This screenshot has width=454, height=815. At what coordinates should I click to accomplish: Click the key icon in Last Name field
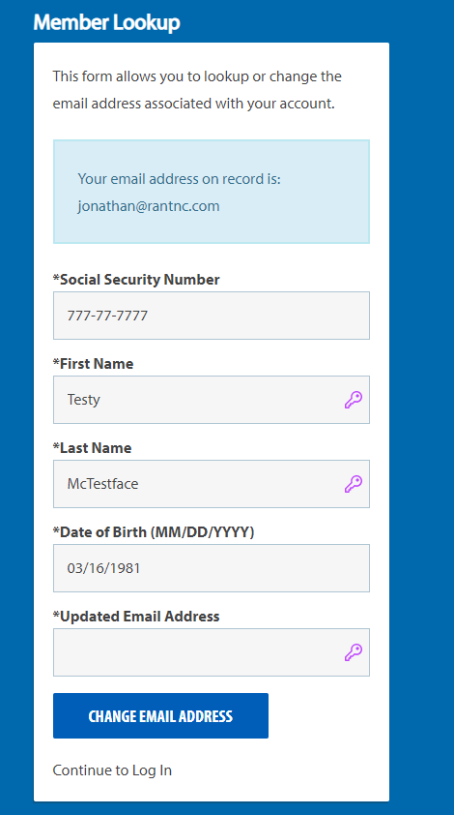pos(354,484)
